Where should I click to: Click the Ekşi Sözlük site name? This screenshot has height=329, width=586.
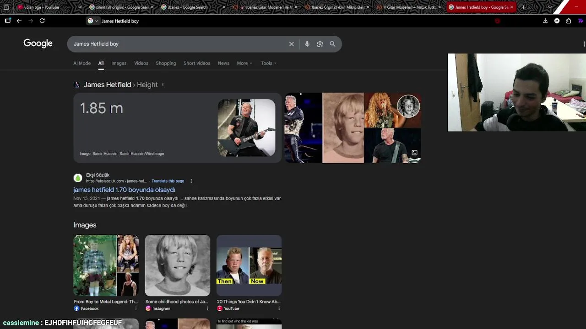coord(98,175)
